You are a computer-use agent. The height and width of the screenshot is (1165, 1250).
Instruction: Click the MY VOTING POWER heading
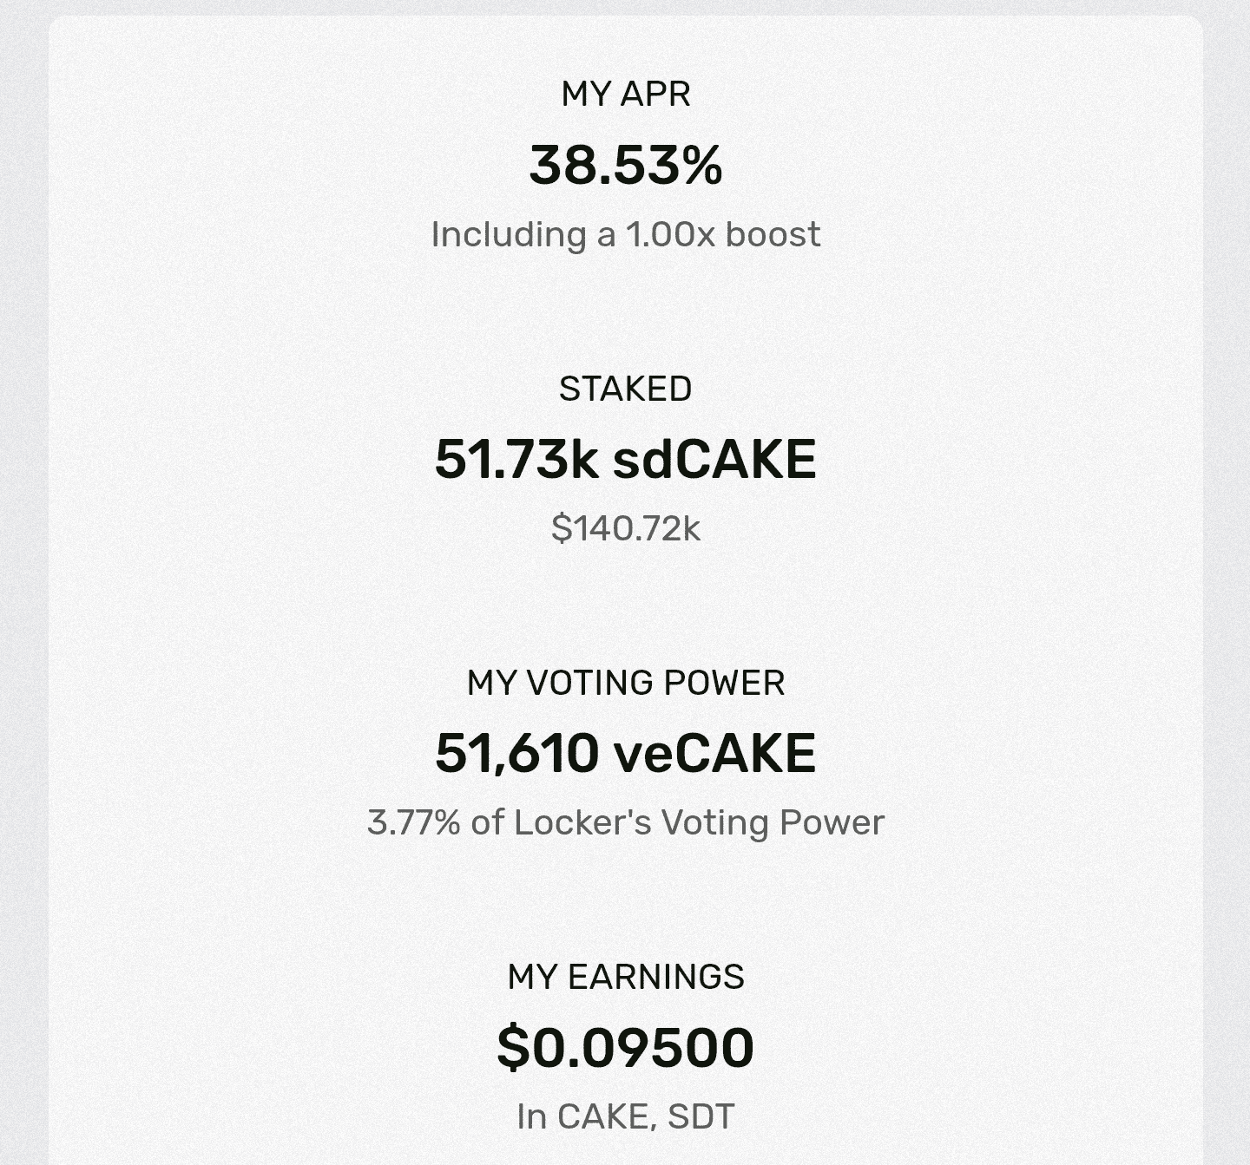pyautogui.click(x=625, y=683)
